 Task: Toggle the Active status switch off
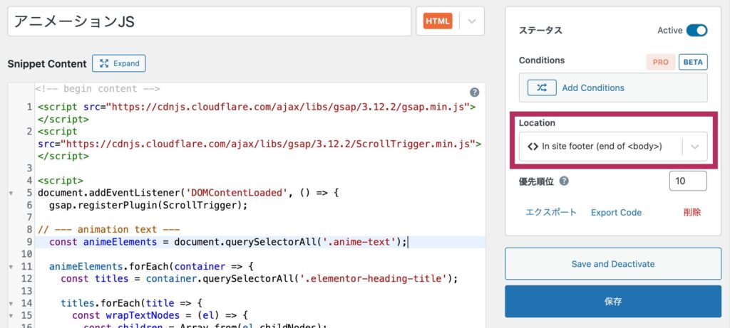point(696,31)
